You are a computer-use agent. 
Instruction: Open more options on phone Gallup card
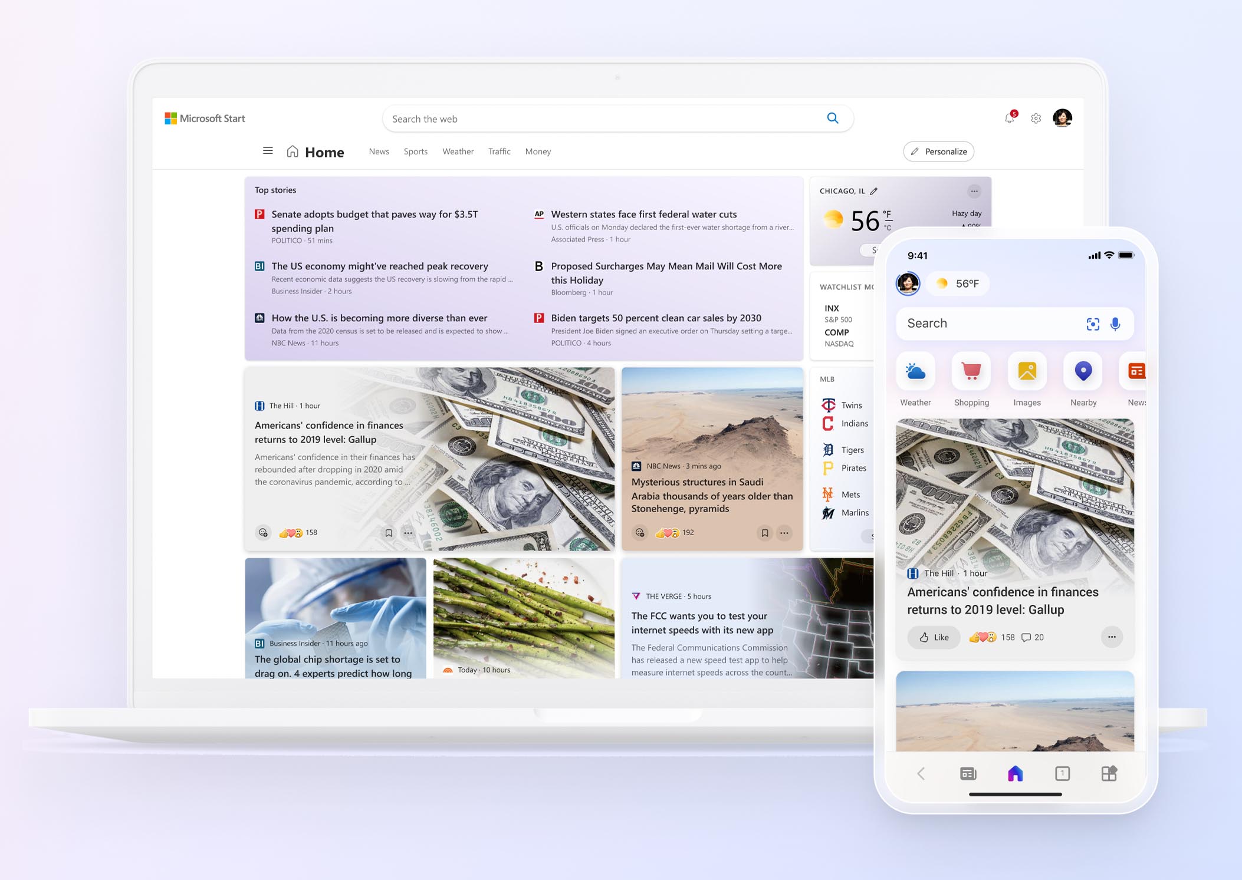(1112, 637)
